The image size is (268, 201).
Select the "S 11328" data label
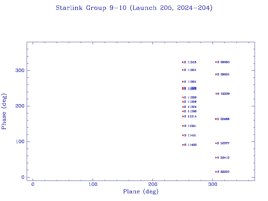(191, 97)
